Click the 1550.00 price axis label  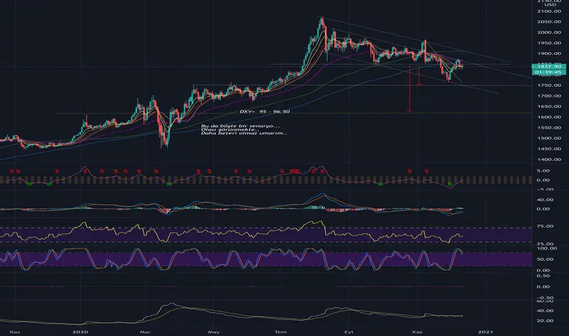[x=549, y=128]
